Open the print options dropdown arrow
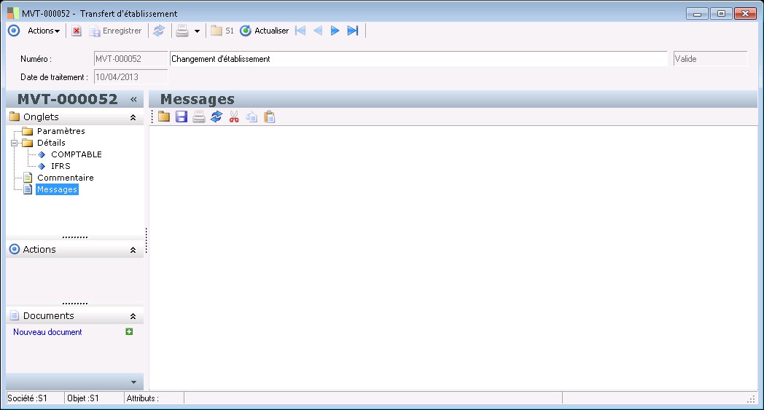764x410 pixels. 197,31
